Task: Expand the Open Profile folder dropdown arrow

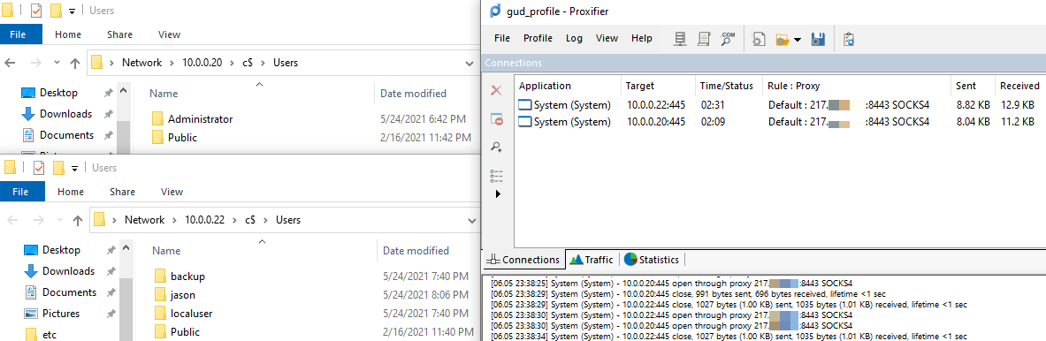Action: pyautogui.click(x=798, y=40)
